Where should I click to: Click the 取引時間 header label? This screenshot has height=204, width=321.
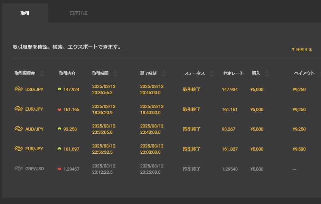click(x=100, y=73)
